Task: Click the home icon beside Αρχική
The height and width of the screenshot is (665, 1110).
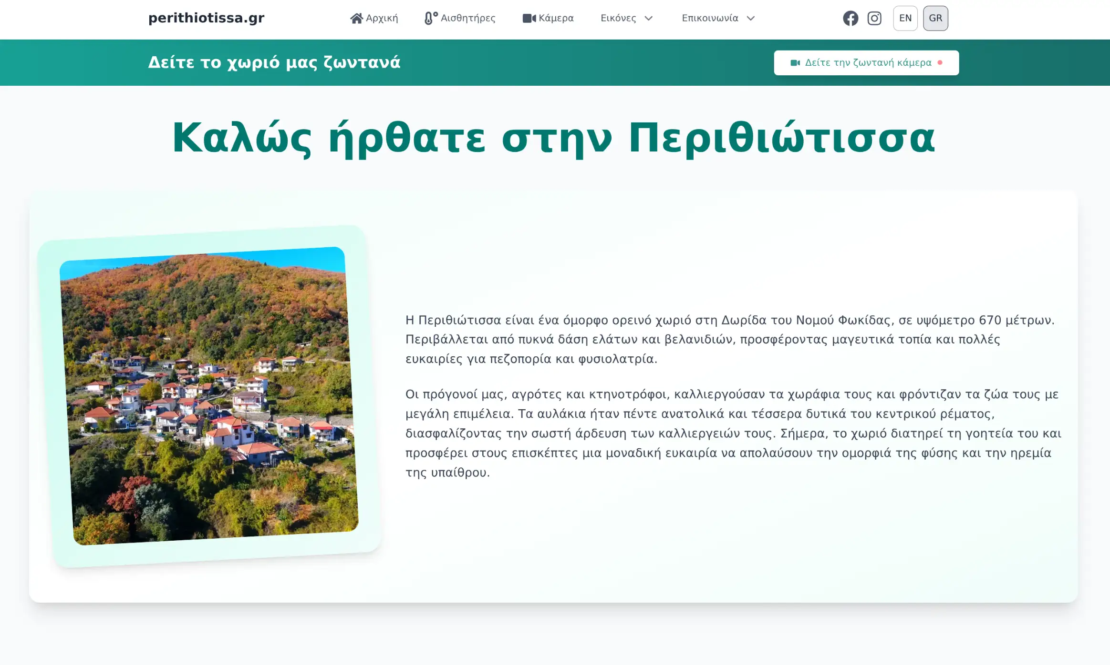Action: 356,18
